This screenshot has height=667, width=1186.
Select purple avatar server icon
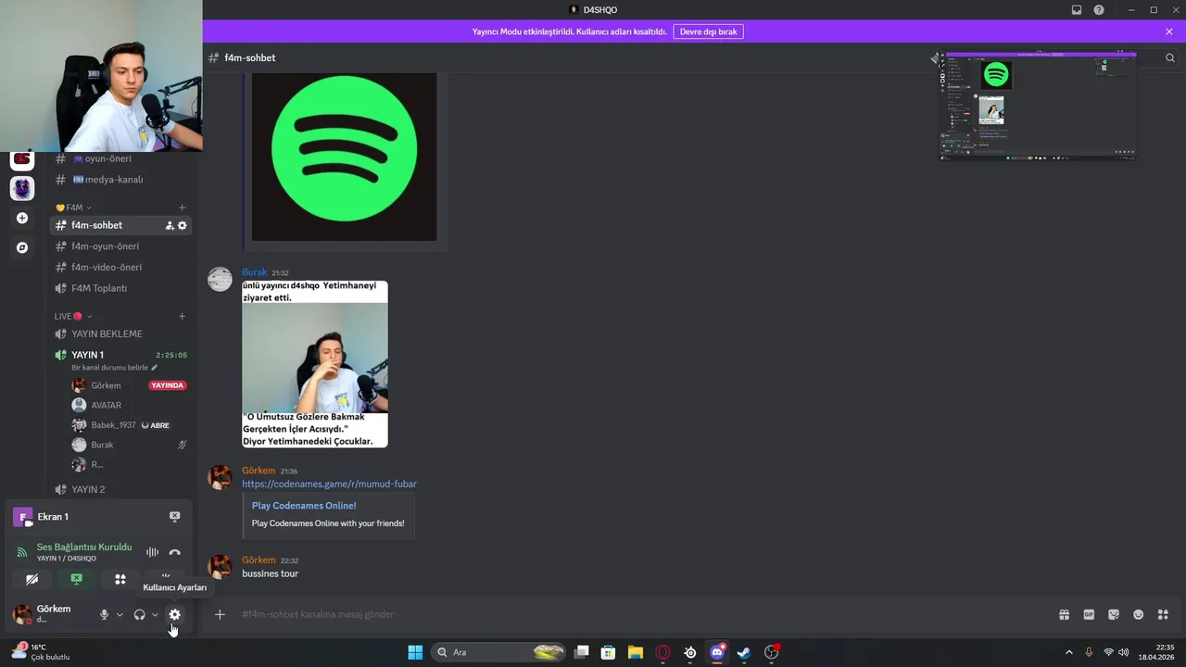[22, 188]
